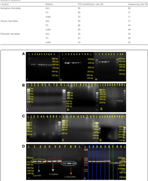Open gel image ii in panel A

point(77,67)
